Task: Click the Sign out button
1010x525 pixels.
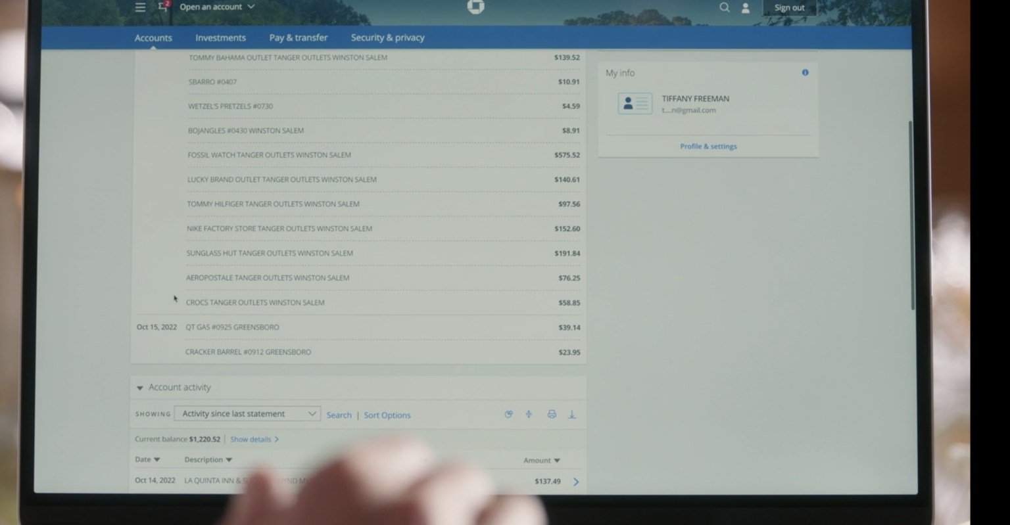Action: (x=789, y=8)
